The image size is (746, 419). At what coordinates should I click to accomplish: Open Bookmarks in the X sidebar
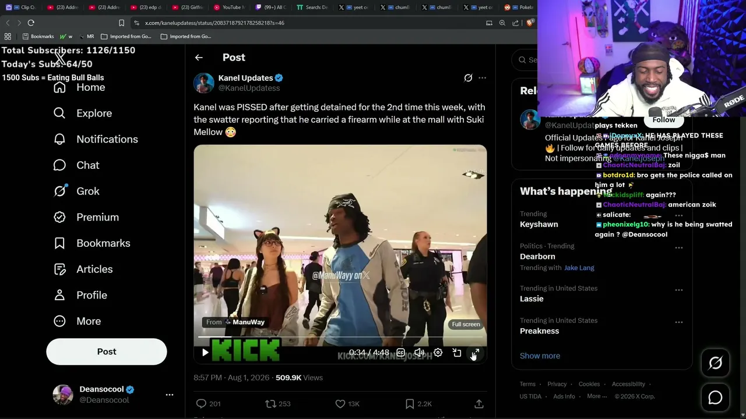tap(92, 243)
